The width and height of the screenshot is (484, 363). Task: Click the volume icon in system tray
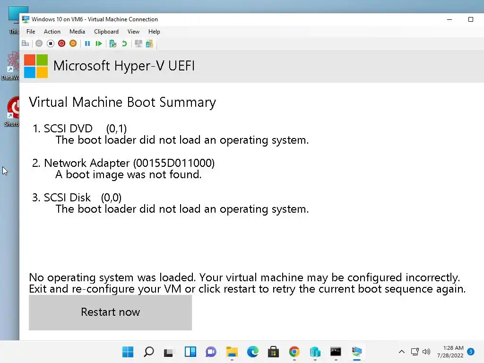426,352
